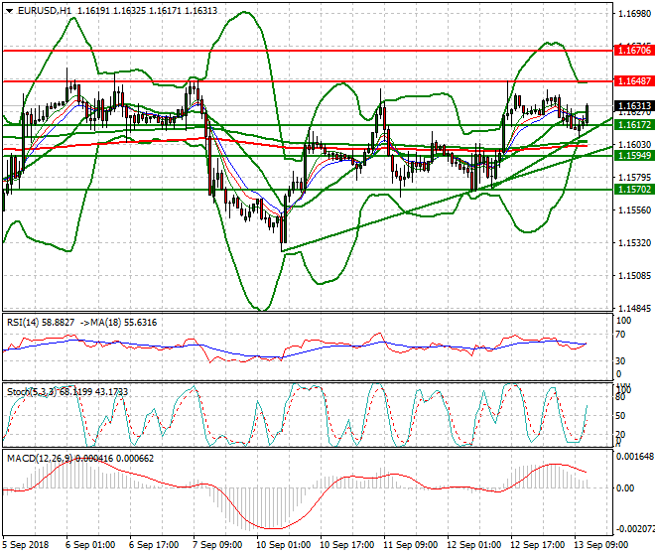Select the green 1.15702 level label

pyautogui.click(x=633, y=189)
